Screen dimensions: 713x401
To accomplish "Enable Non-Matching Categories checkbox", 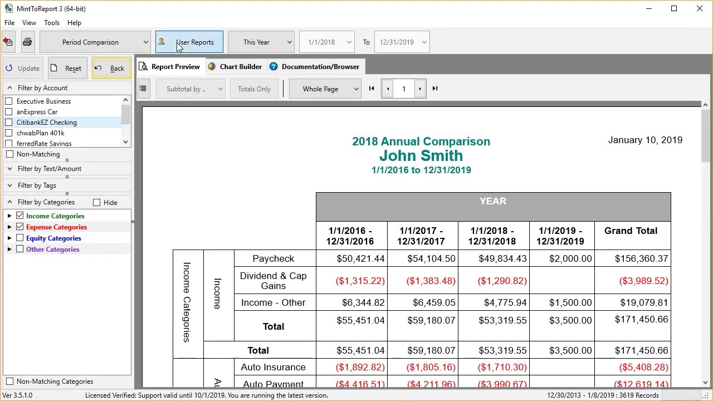I will point(9,382).
